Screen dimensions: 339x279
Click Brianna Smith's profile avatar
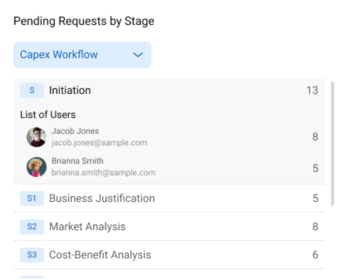[37, 167]
